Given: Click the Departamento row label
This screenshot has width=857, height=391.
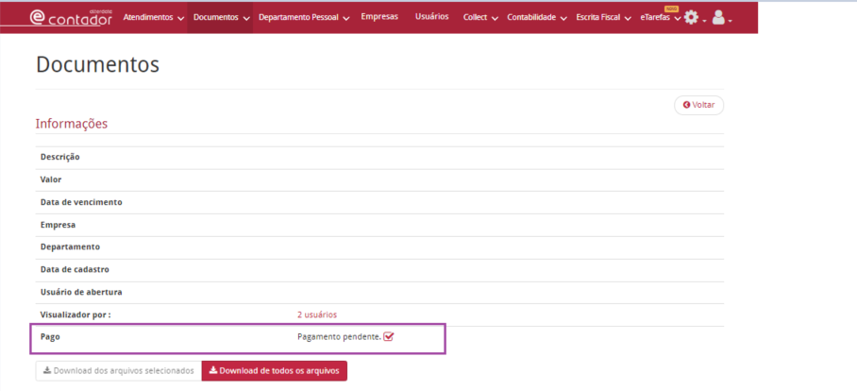Looking at the screenshot, I should tap(70, 246).
